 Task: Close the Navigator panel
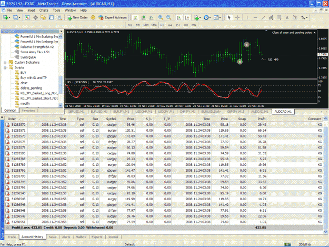[x=61, y=31]
